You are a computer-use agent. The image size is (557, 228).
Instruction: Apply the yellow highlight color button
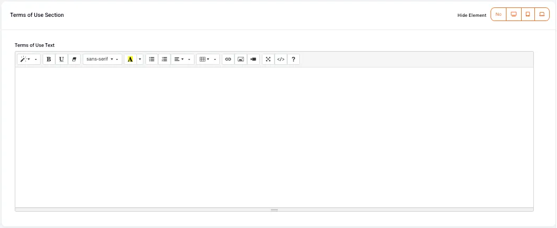click(x=130, y=60)
